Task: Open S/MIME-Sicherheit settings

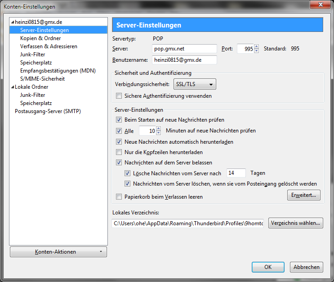Action: 42,79
